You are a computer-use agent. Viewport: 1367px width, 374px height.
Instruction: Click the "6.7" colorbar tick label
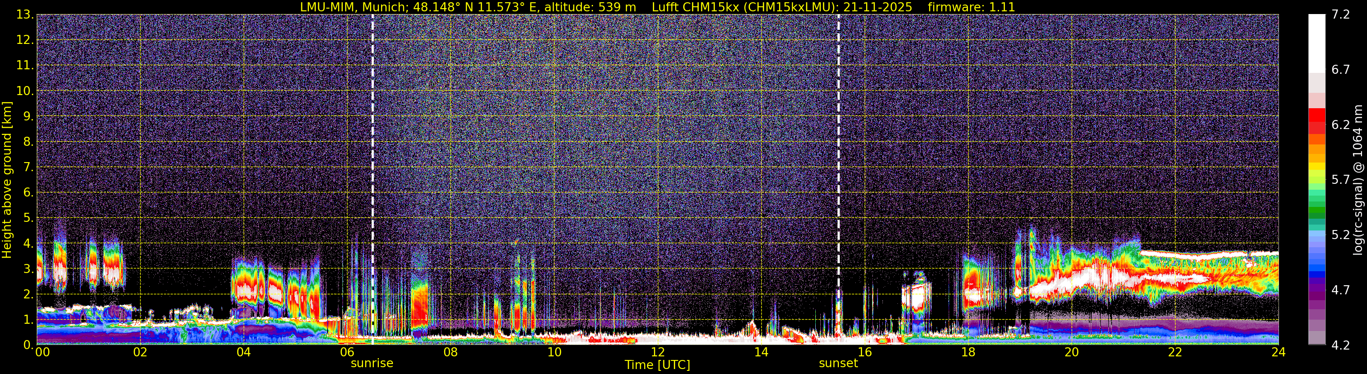coord(1341,70)
